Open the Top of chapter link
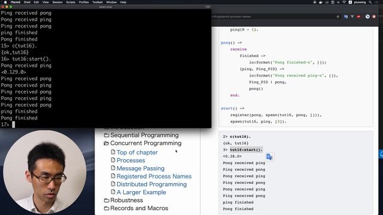 click(x=137, y=152)
